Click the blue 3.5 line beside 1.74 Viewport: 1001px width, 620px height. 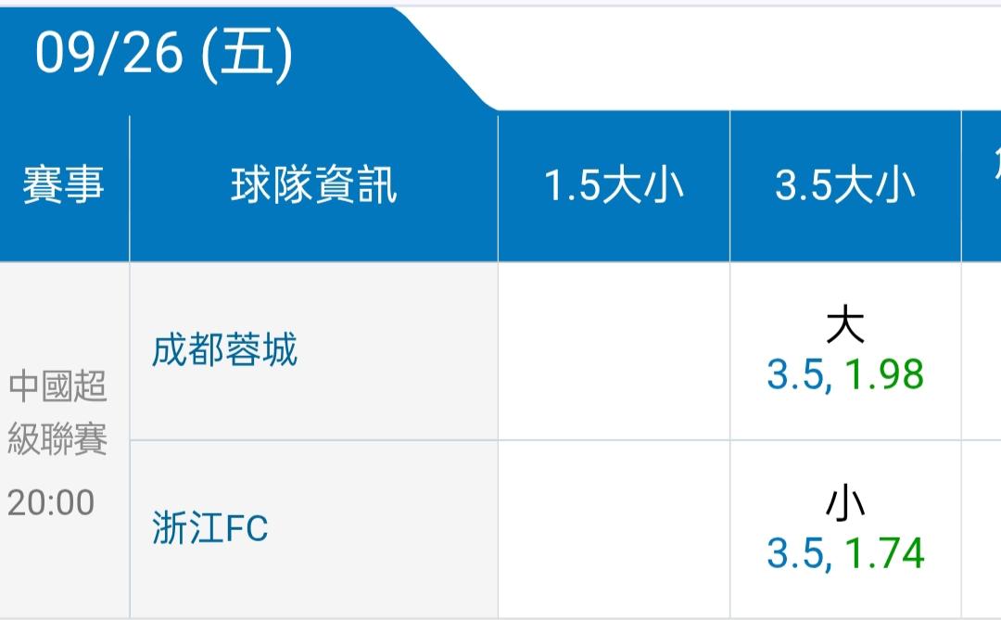tap(798, 553)
